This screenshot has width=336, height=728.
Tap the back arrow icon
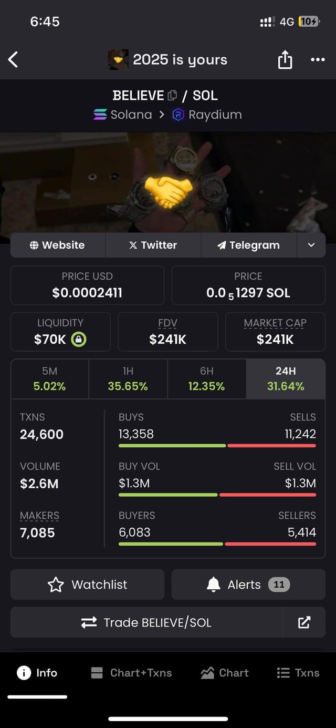tap(14, 59)
